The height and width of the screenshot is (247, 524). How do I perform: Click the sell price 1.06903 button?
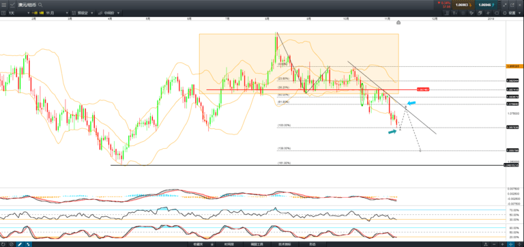[x=463, y=5]
